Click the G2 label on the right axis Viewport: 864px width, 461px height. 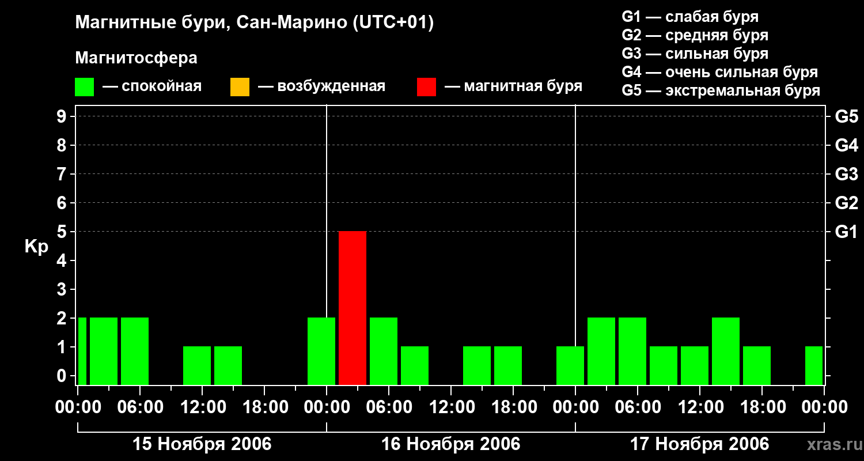coord(846,203)
